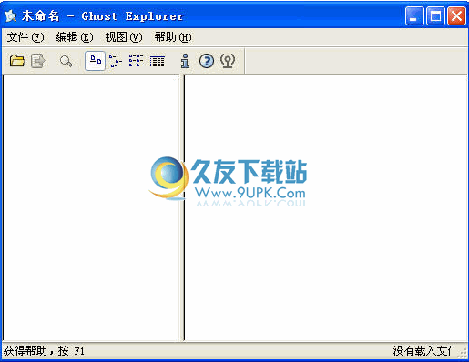
Task: Switch to list view
Action: point(136,61)
